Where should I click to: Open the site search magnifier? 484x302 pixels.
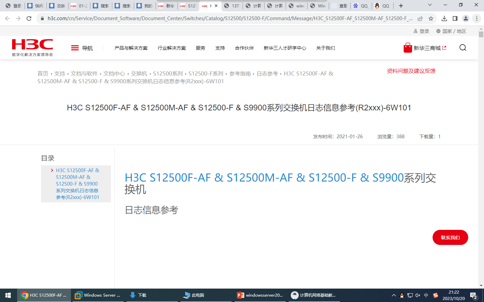click(x=463, y=48)
